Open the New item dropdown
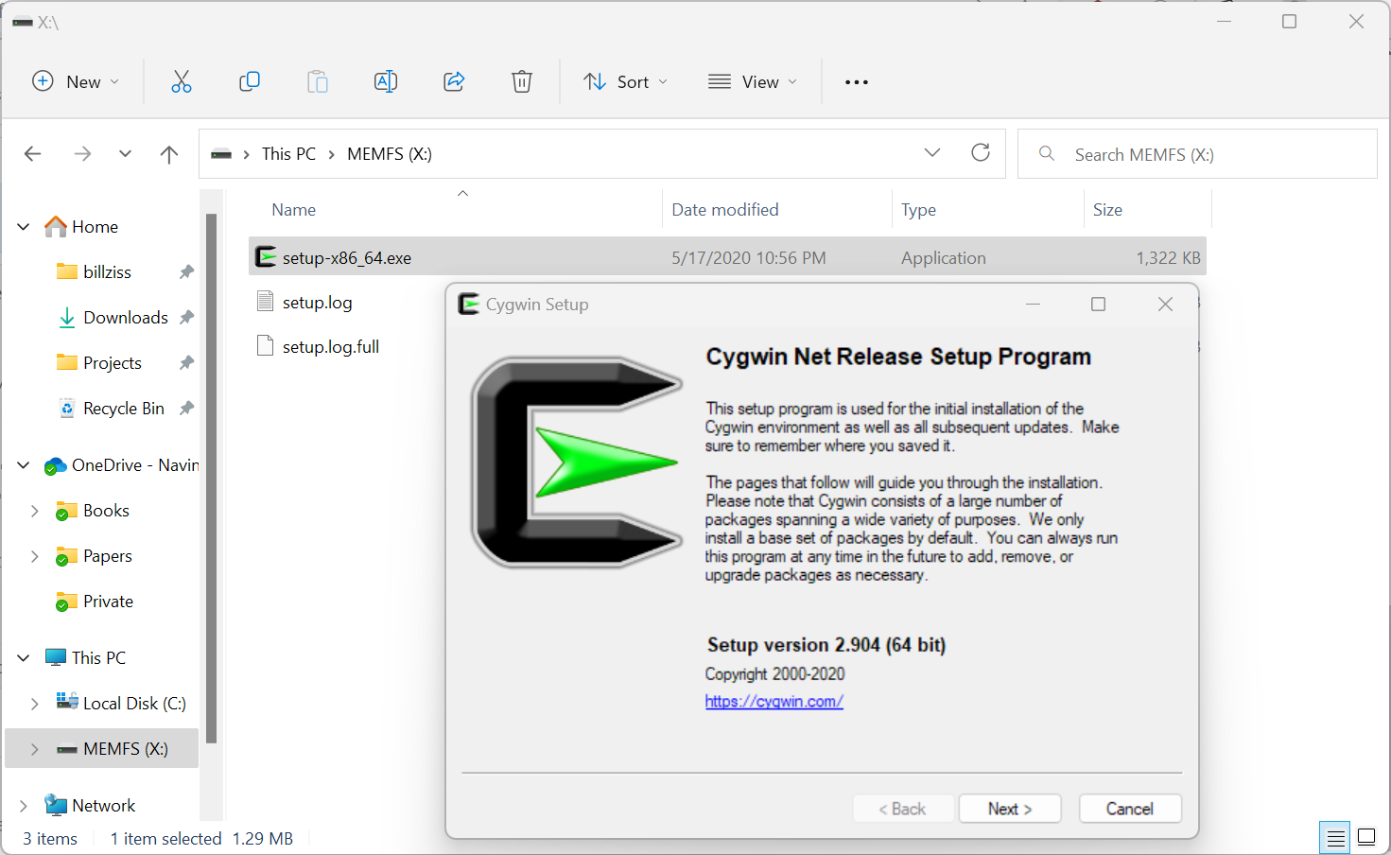Image resolution: width=1391 pixels, height=855 pixels. tap(76, 82)
